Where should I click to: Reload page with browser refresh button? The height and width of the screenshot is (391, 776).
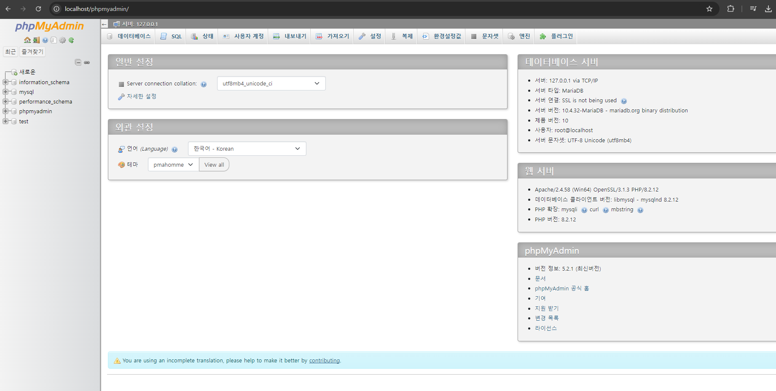[x=38, y=9]
